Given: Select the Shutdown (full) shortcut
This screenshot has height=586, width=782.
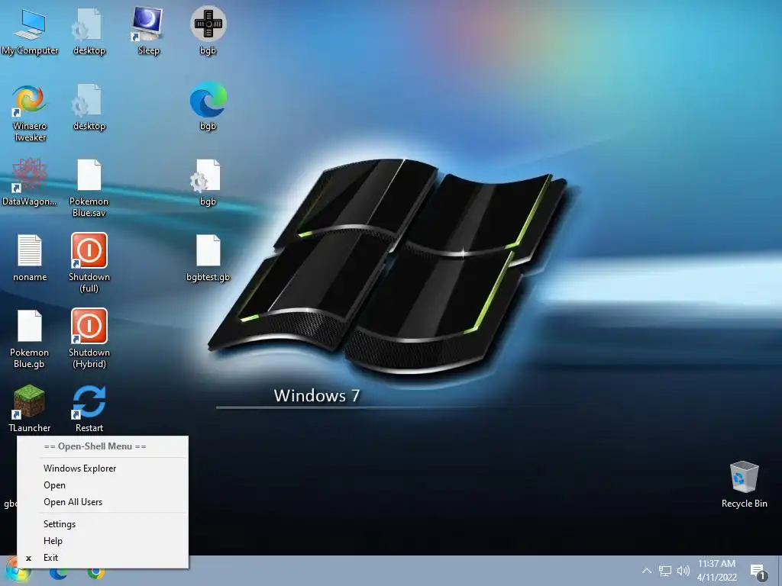Looking at the screenshot, I should click(89, 263).
